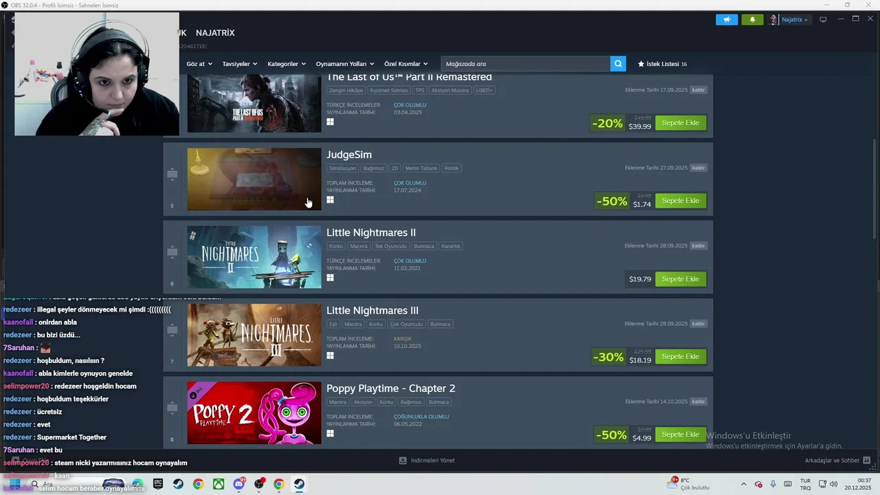880x495 pixels.
Task: Click ÇOK OLUMLU review text for JudgeSim
Action: point(410,183)
